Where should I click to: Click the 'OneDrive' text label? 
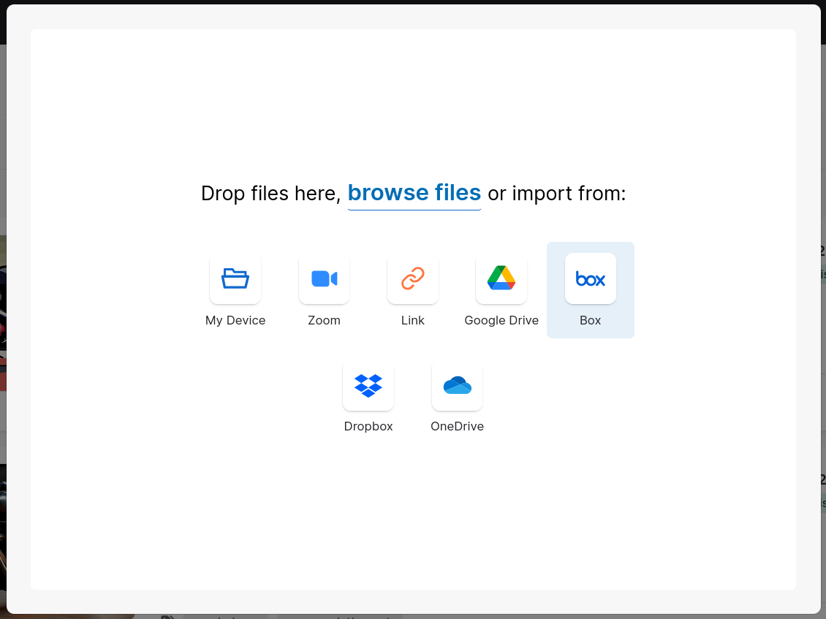click(x=457, y=426)
